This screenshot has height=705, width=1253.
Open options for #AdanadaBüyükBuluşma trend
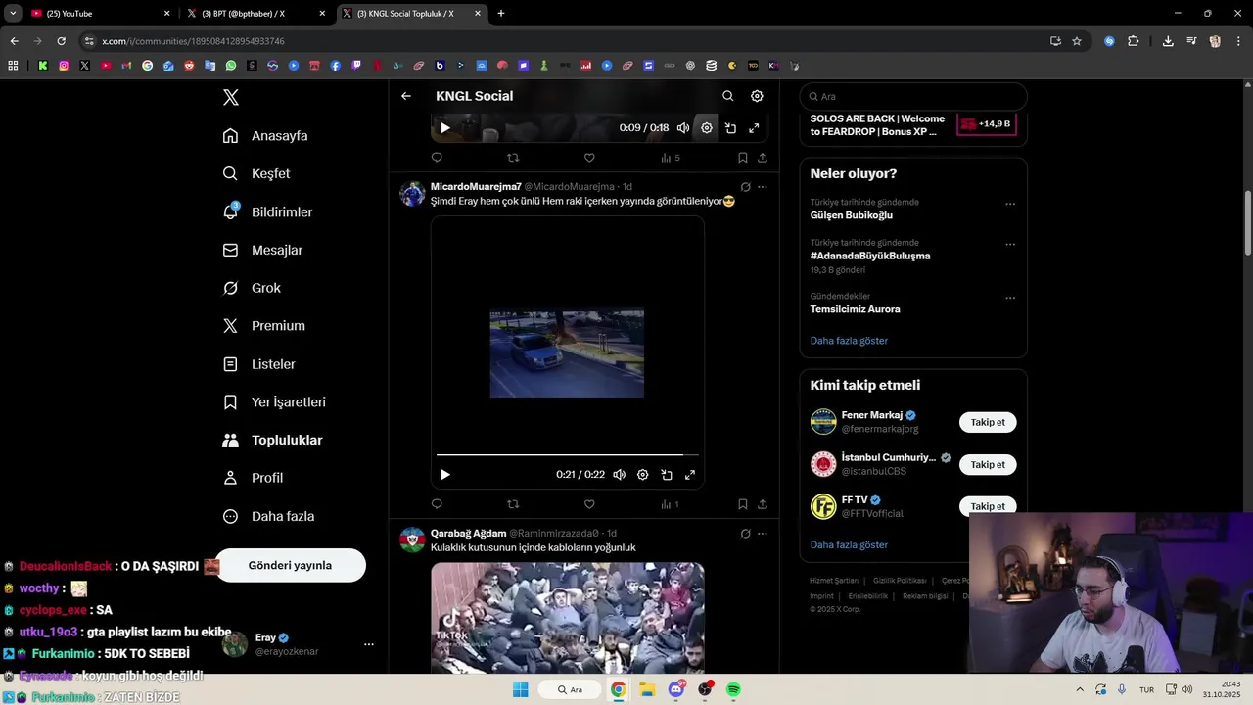point(1010,245)
